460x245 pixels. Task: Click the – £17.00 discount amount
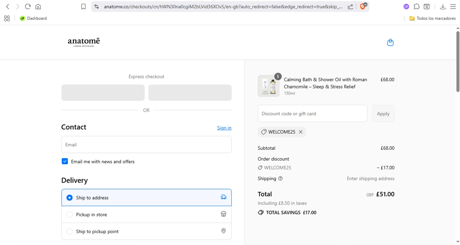pos(385,168)
